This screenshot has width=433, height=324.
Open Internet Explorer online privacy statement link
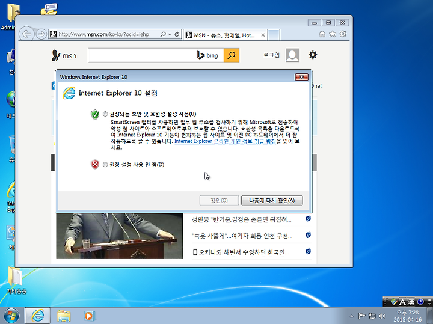coord(225,141)
